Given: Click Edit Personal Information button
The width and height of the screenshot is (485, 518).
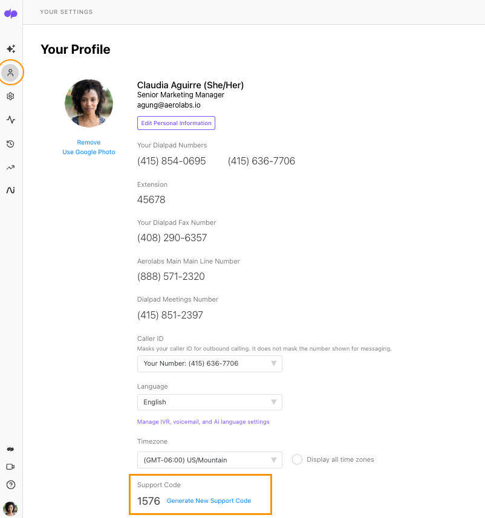Looking at the screenshot, I should (x=176, y=123).
